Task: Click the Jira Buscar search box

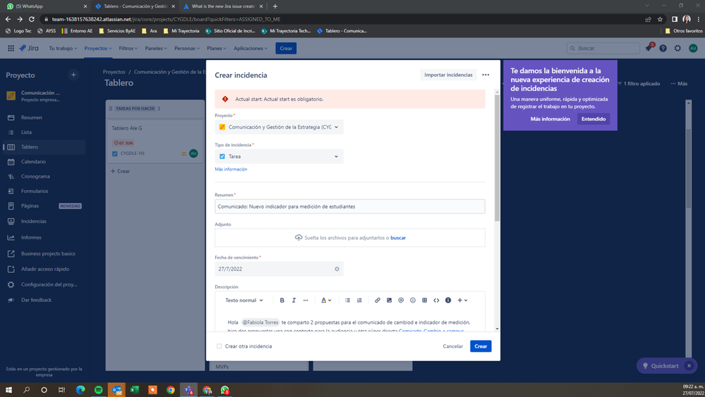Action: pos(603,48)
